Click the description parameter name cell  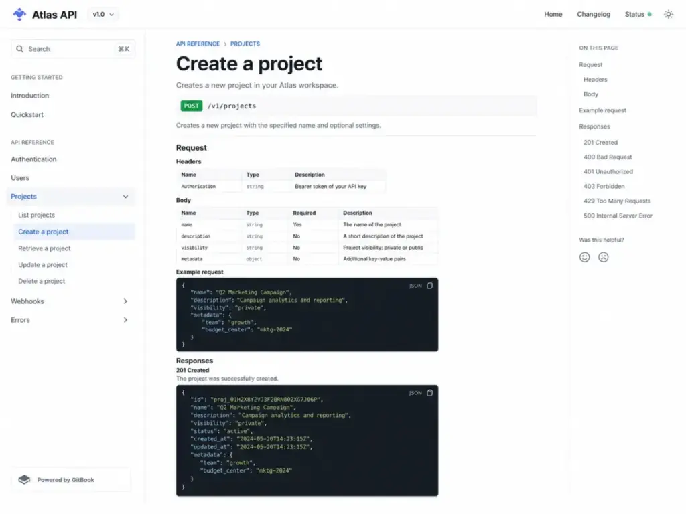[196, 236]
